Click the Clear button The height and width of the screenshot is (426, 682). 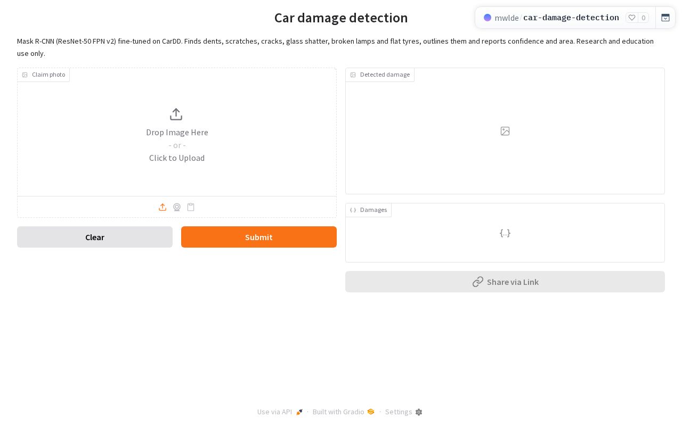click(95, 237)
